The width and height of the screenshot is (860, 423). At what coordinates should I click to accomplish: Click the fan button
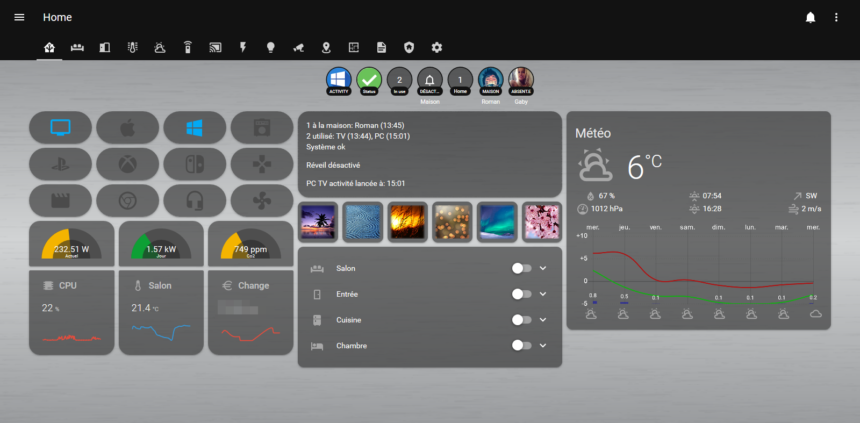[x=262, y=200]
